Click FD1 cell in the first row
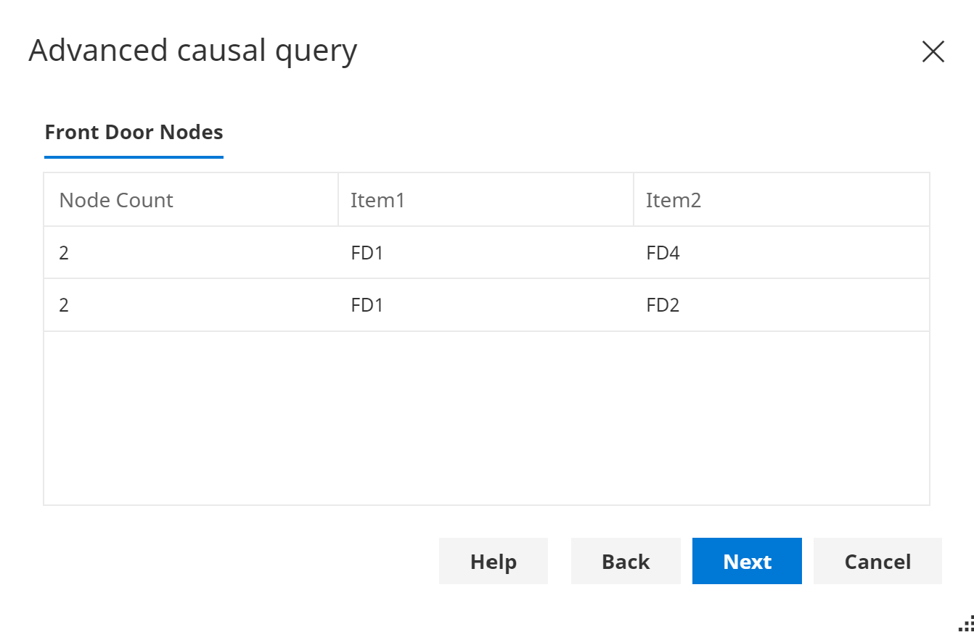This screenshot has width=974, height=632. pyautogui.click(x=367, y=253)
